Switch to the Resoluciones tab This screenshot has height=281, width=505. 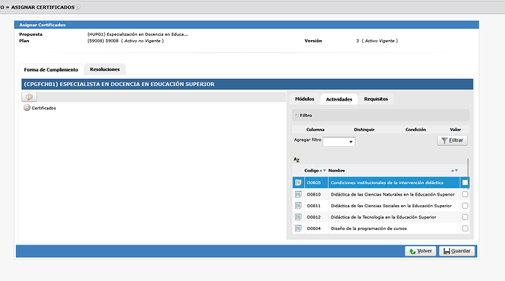point(105,69)
